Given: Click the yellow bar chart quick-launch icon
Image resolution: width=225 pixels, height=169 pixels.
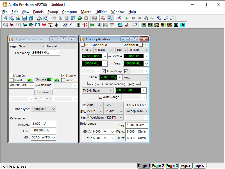Looking at the screenshot, I should pyautogui.click(x=163, y=25).
